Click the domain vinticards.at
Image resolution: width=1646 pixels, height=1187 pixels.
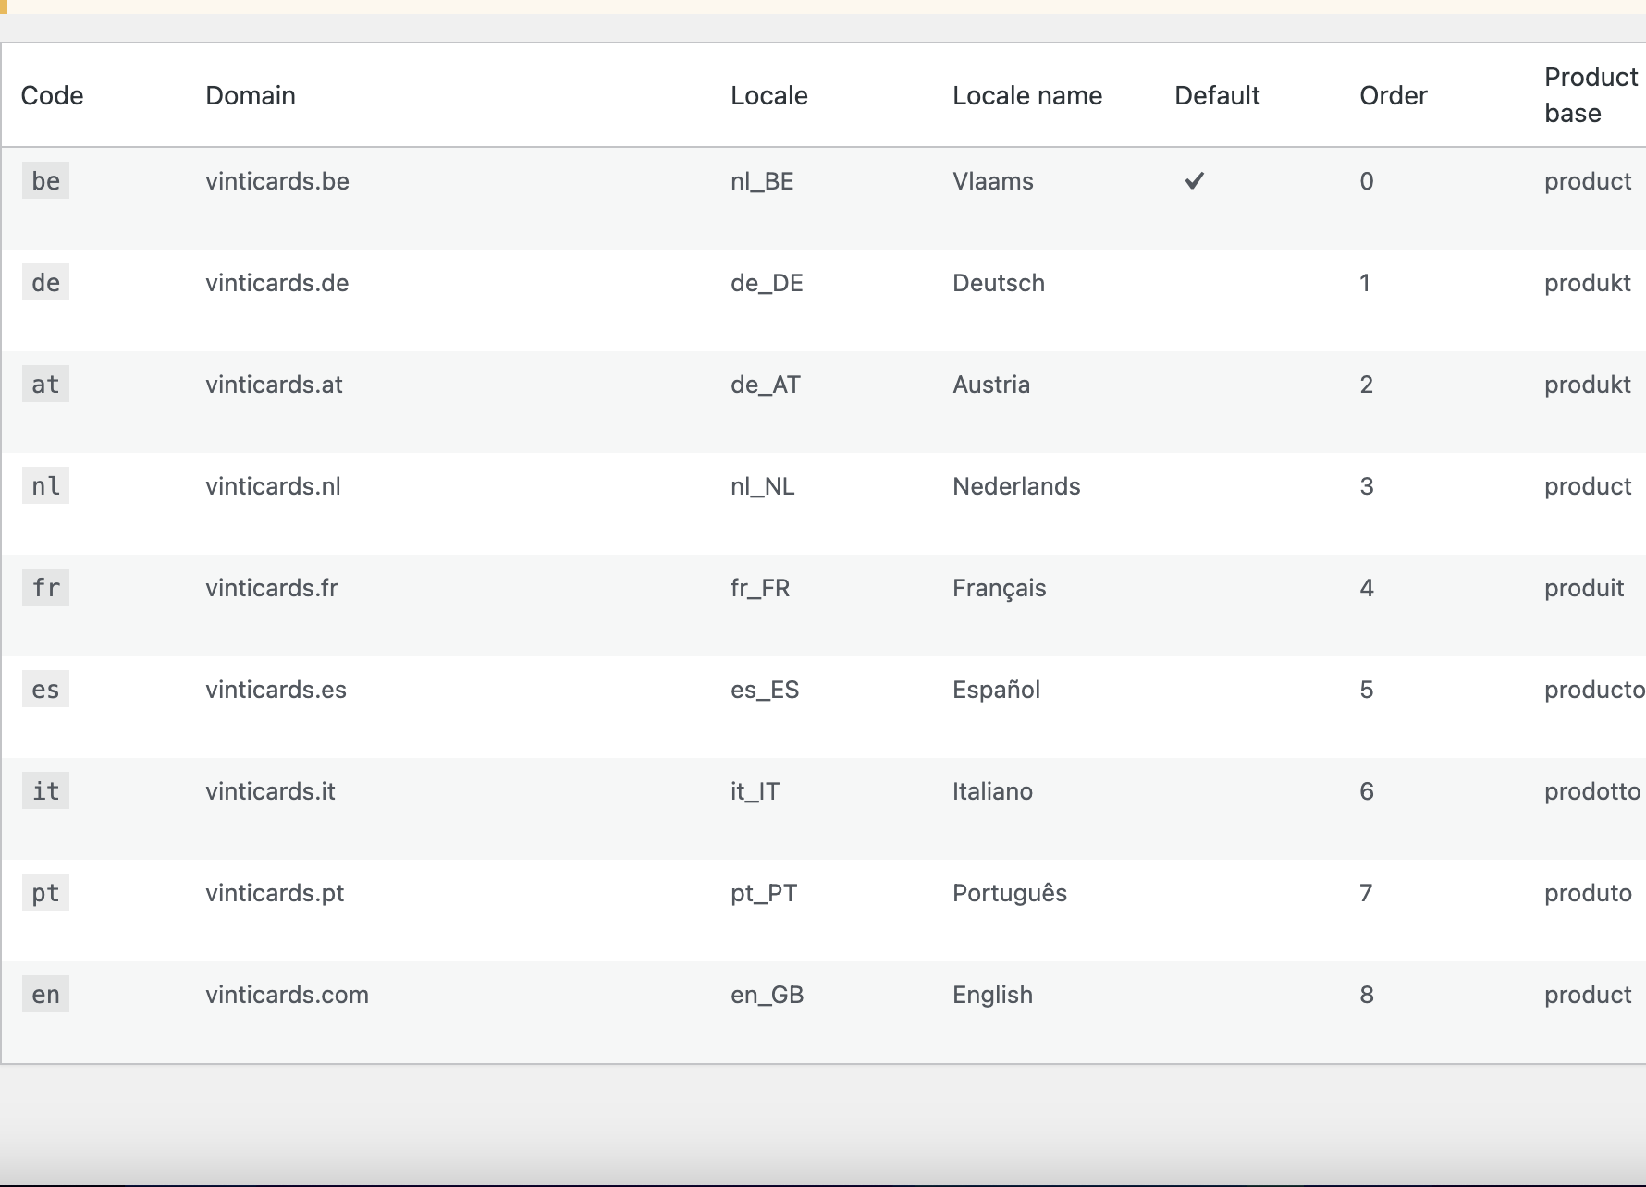point(274,385)
